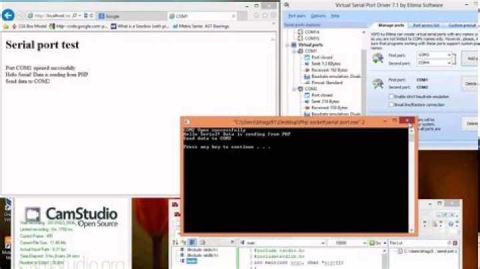Switch to the Custom pinout tab

tap(462, 25)
